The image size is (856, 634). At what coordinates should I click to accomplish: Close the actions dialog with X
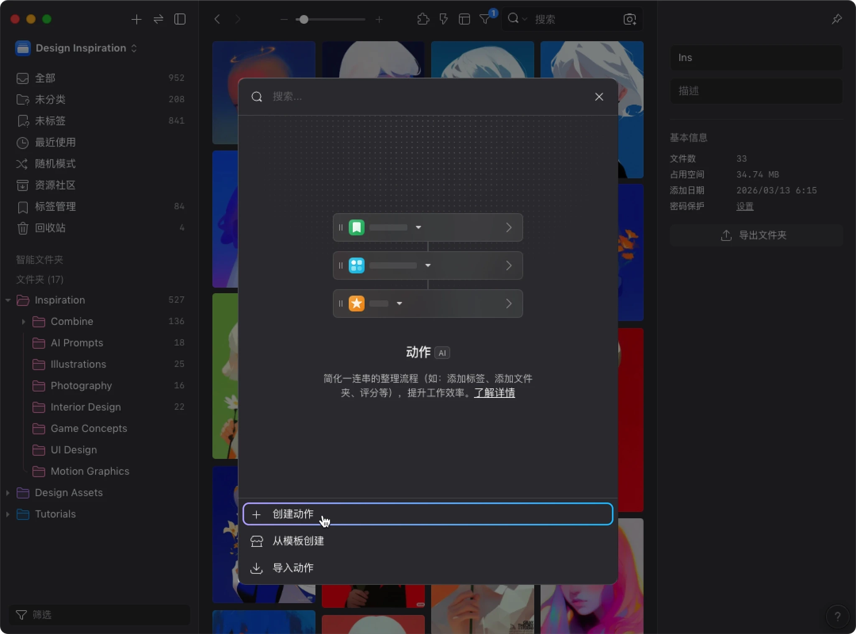coord(599,97)
